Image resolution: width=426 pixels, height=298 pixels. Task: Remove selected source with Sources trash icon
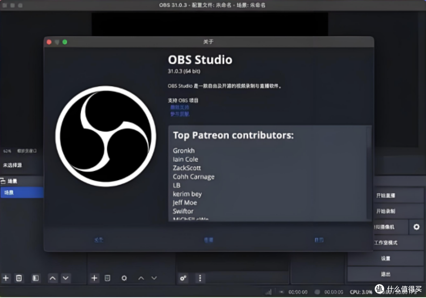[107, 278]
